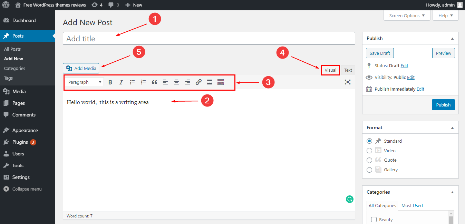This screenshot has height=224, width=465.
Task: Open Settings menu in sidebar
Action: tap(28, 177)
